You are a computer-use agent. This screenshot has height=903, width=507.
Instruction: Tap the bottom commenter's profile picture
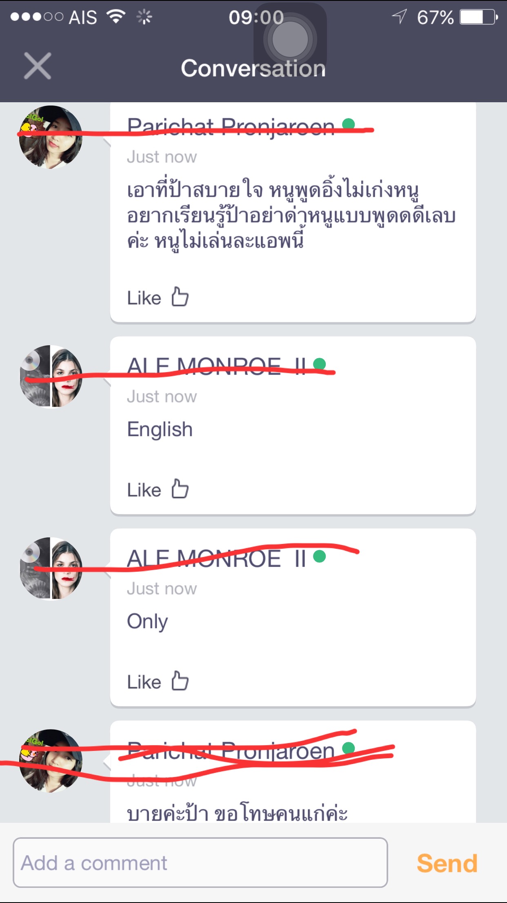[51, 761]
